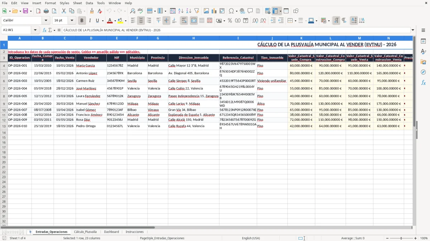Viewport: 430px width, 241px height.
Task: Open the sidebar Navigator compass icon
Action: [423, 72]
